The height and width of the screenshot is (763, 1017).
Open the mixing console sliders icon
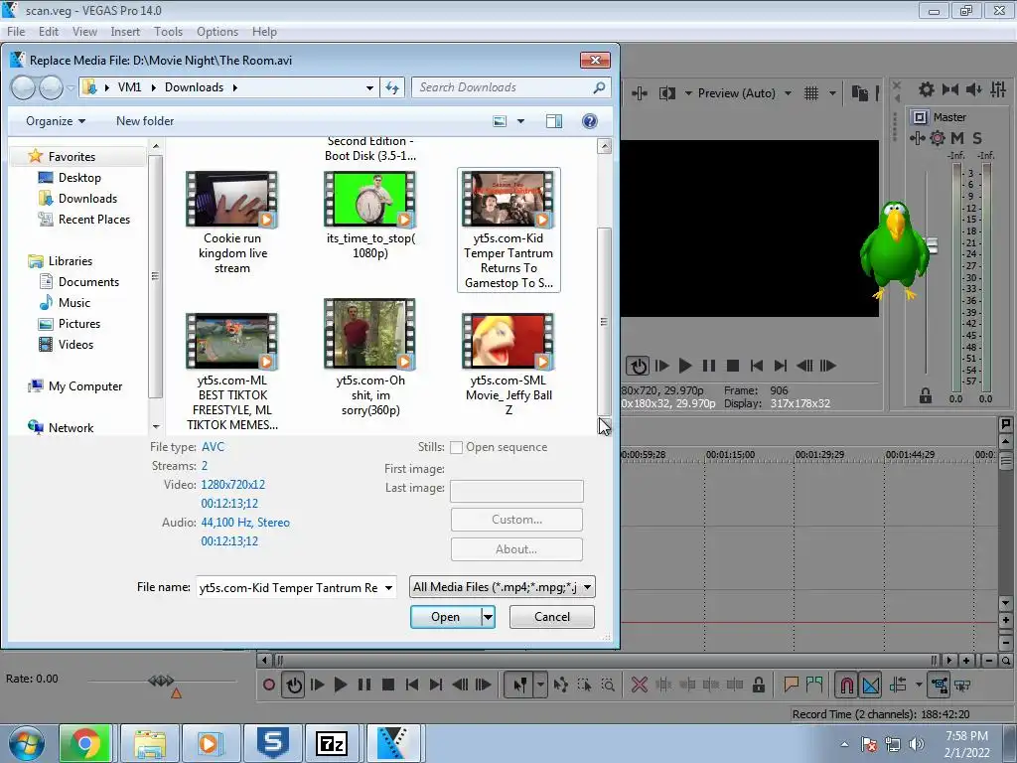coord(998,89)
